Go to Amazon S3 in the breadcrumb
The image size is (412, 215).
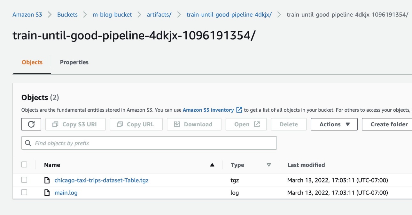(x=27, y=15)
